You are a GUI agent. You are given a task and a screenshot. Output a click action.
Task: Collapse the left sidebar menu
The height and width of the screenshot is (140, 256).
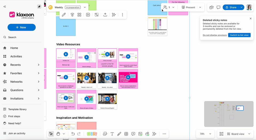tap(5, 6)
